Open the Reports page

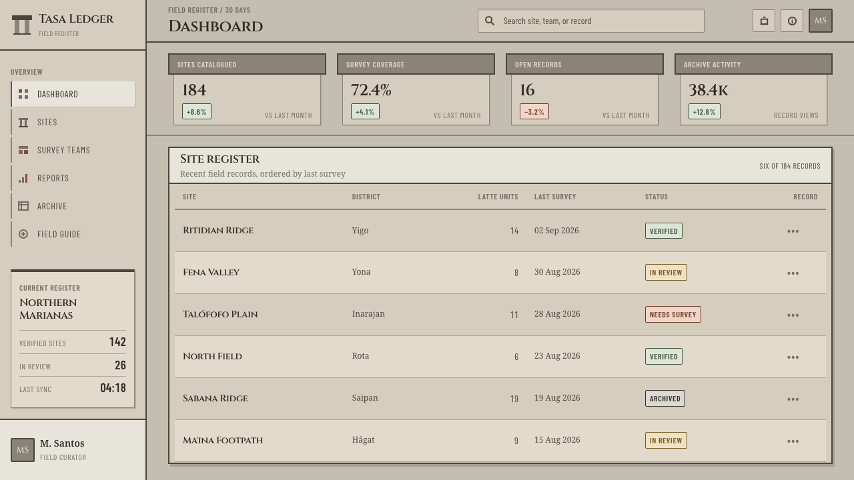73,178
